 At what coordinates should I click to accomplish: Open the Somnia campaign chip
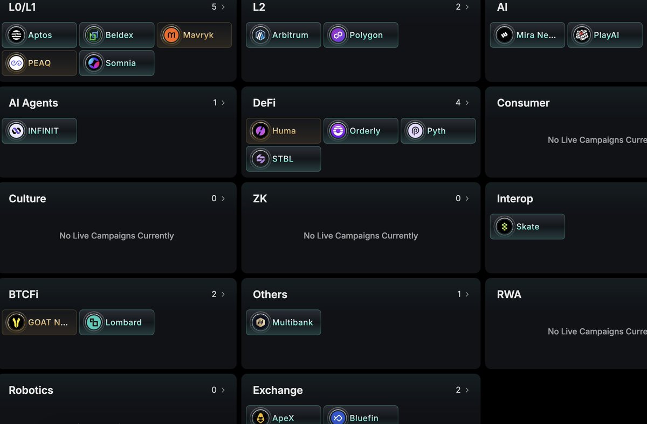pyautogui.click(x=116, y=63)
